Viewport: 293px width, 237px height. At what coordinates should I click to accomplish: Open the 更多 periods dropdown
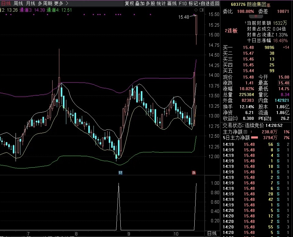tap(58, 3)
